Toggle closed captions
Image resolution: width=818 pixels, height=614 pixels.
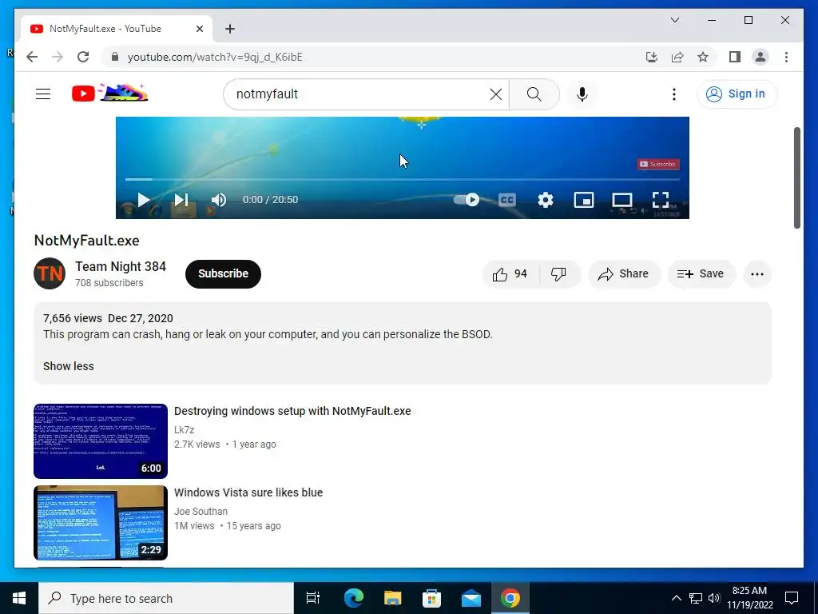(x=507, y=199)
